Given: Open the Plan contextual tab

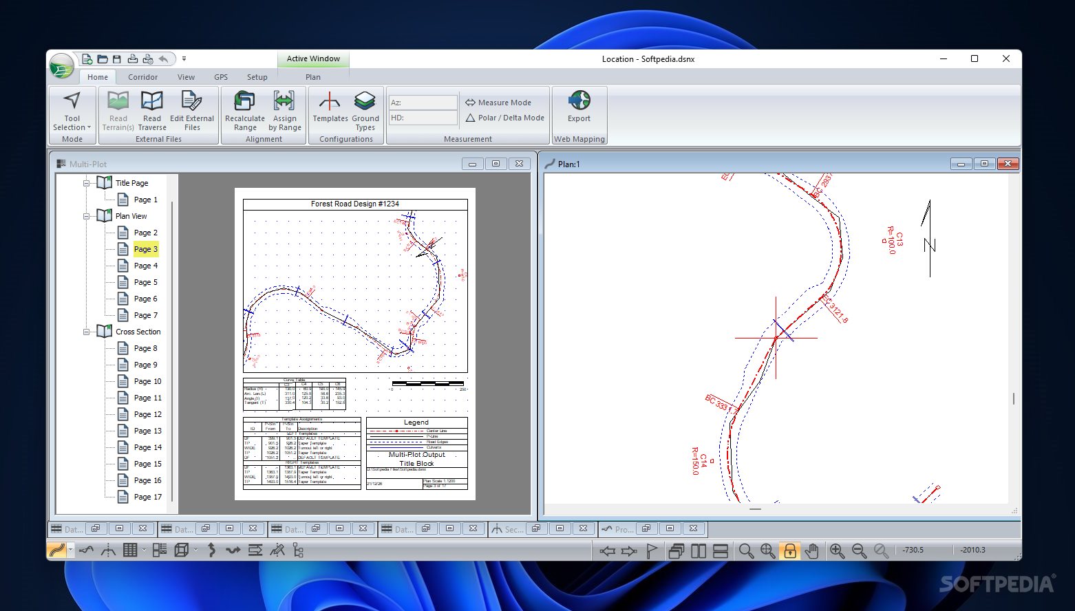Looking at the screenshot, I should pos(313,77).
